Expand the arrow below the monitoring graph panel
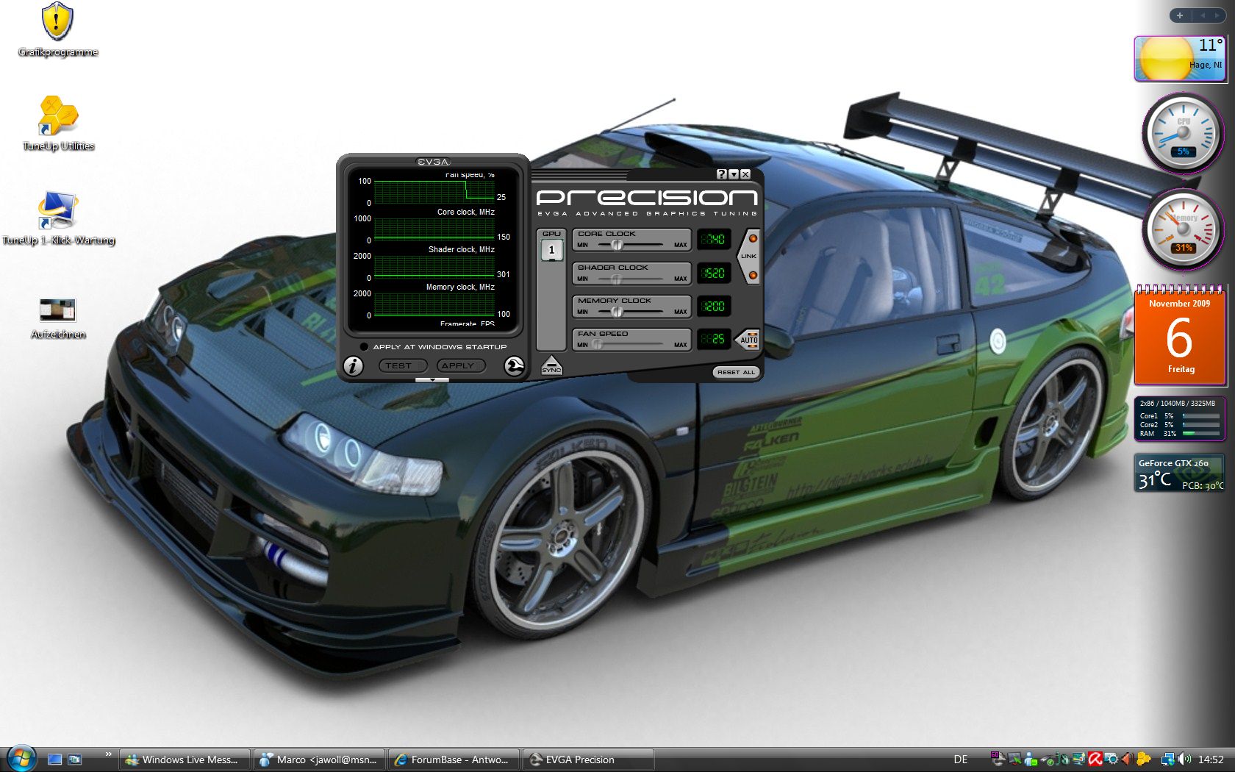This screenshot has width=1235, height=772. click(432, 380)
